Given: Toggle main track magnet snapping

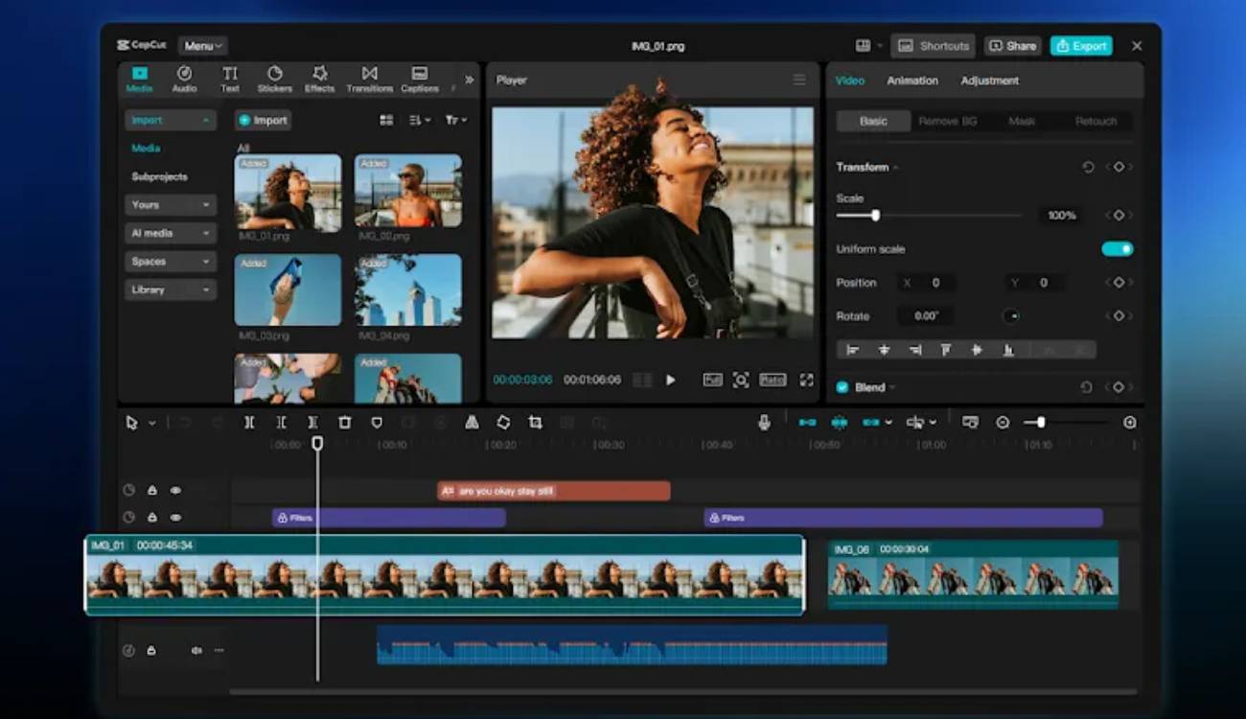Looking at the screenshot, I should click(x=807, y=422).
